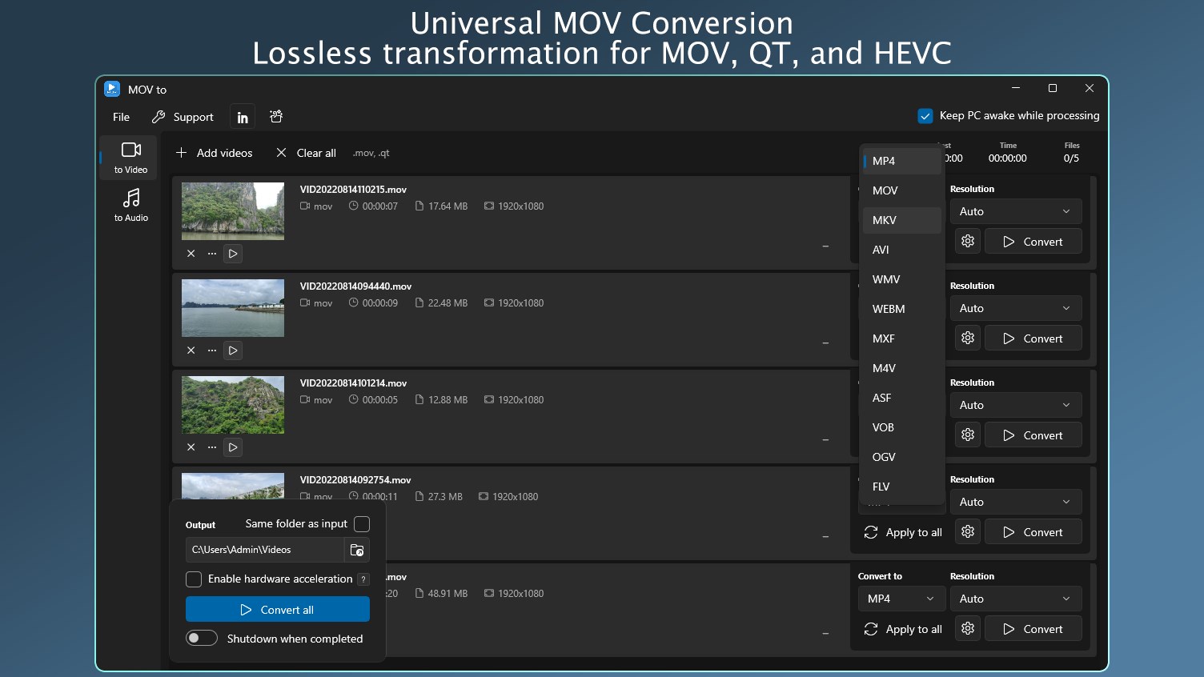Start Convert all
Image resolution: width=1204 pixels, height=677 pixels.
278,610
